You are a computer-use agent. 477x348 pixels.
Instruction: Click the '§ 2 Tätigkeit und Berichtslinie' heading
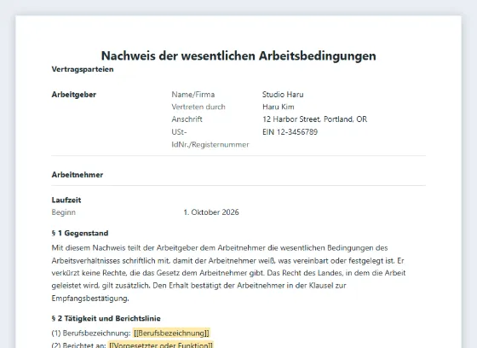pyautogui.click(x=106, y=318)
